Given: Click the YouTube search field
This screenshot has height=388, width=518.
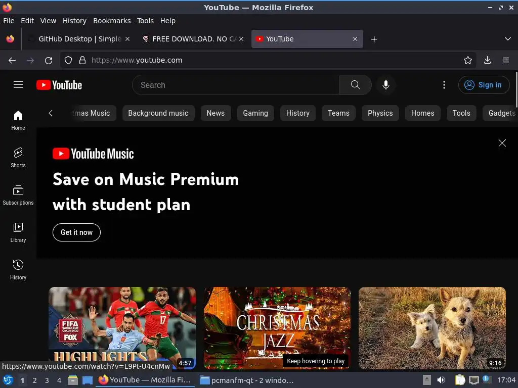Looking at the screenshot, I should (236, 85).
